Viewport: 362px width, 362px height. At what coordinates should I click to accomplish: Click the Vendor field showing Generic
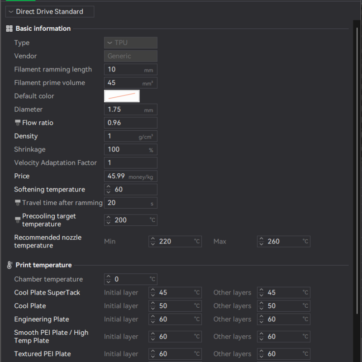(x=131, y=56)
